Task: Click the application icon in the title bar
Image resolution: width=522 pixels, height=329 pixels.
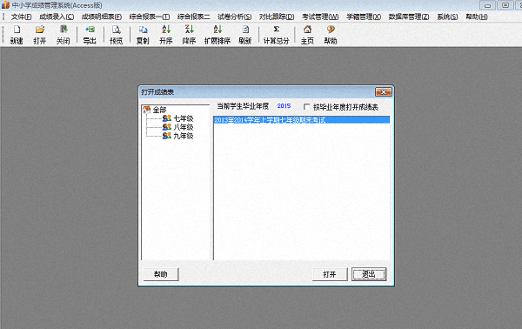Action: pyautogui.click(x=5, y=5)
